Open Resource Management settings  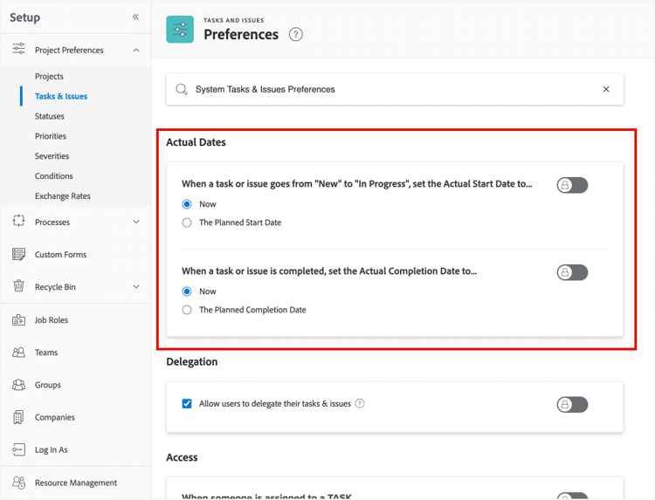(75, 483)
